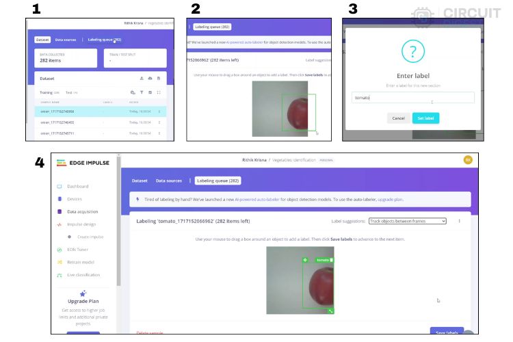This screenshot has width=513, height=342.
Task: Click upgrade plan link in banner
Action: (x=390, y=199)
